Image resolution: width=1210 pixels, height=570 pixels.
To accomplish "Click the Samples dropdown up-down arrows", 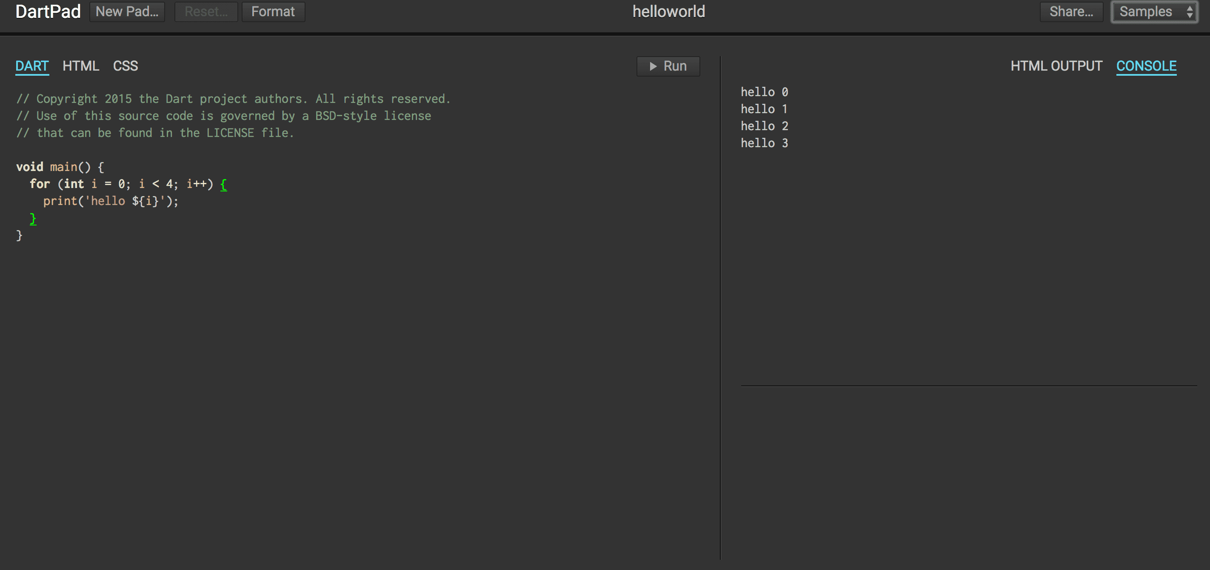I will [1189, 12].
